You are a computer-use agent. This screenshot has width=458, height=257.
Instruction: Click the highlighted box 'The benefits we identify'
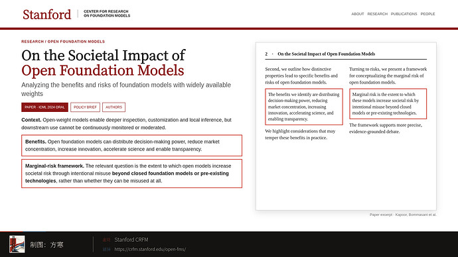pos(304,107)
